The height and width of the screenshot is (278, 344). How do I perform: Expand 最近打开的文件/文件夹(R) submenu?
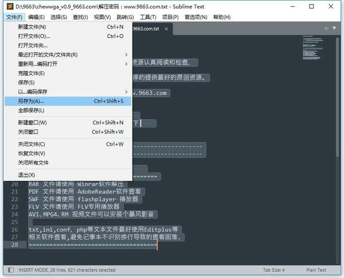click(x=68, y=54)
